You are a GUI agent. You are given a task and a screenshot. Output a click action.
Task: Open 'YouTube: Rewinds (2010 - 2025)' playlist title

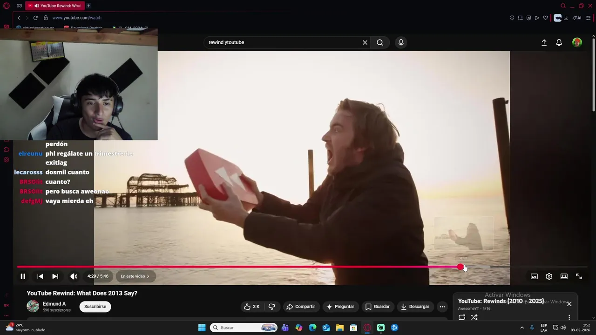tap(501, 301)
